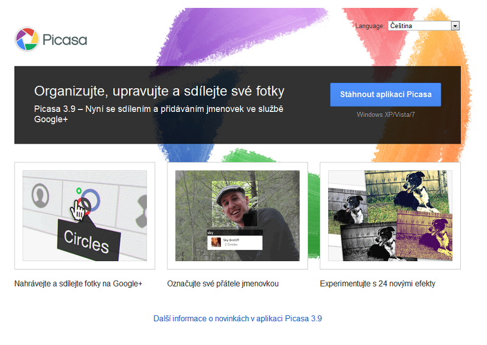The height and width of the screenshot is (345, 487).
Task: Open the Language dropdown showing Čeština
Action: click(x=424, y=26)
